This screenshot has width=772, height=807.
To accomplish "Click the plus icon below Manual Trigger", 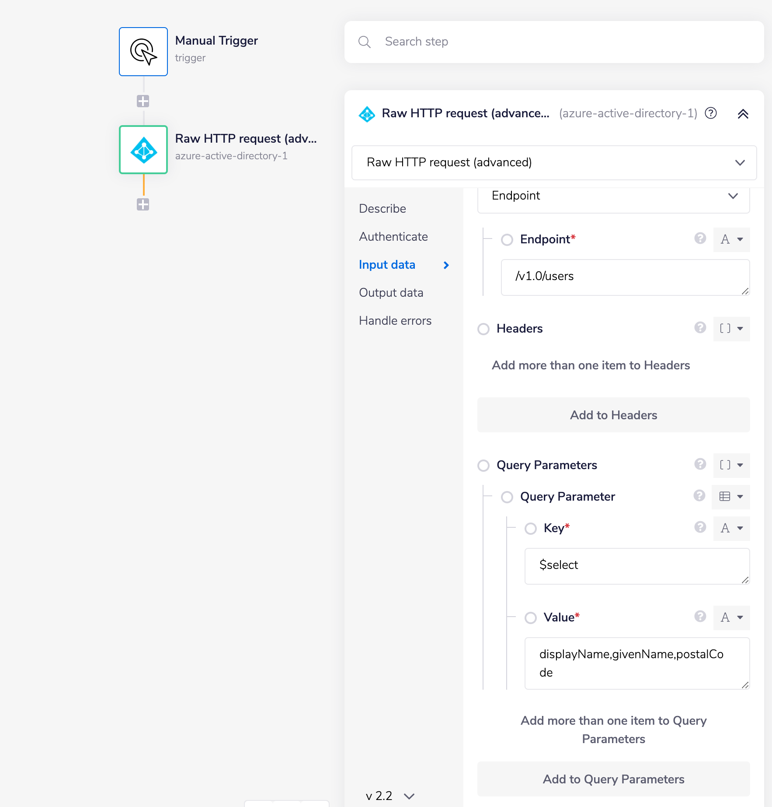I will pos(143,101).
